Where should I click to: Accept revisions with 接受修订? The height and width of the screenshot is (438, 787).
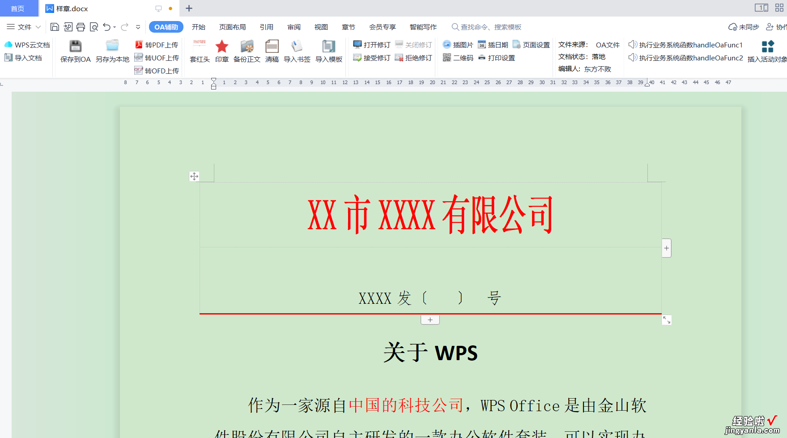(x=371, y=58)
